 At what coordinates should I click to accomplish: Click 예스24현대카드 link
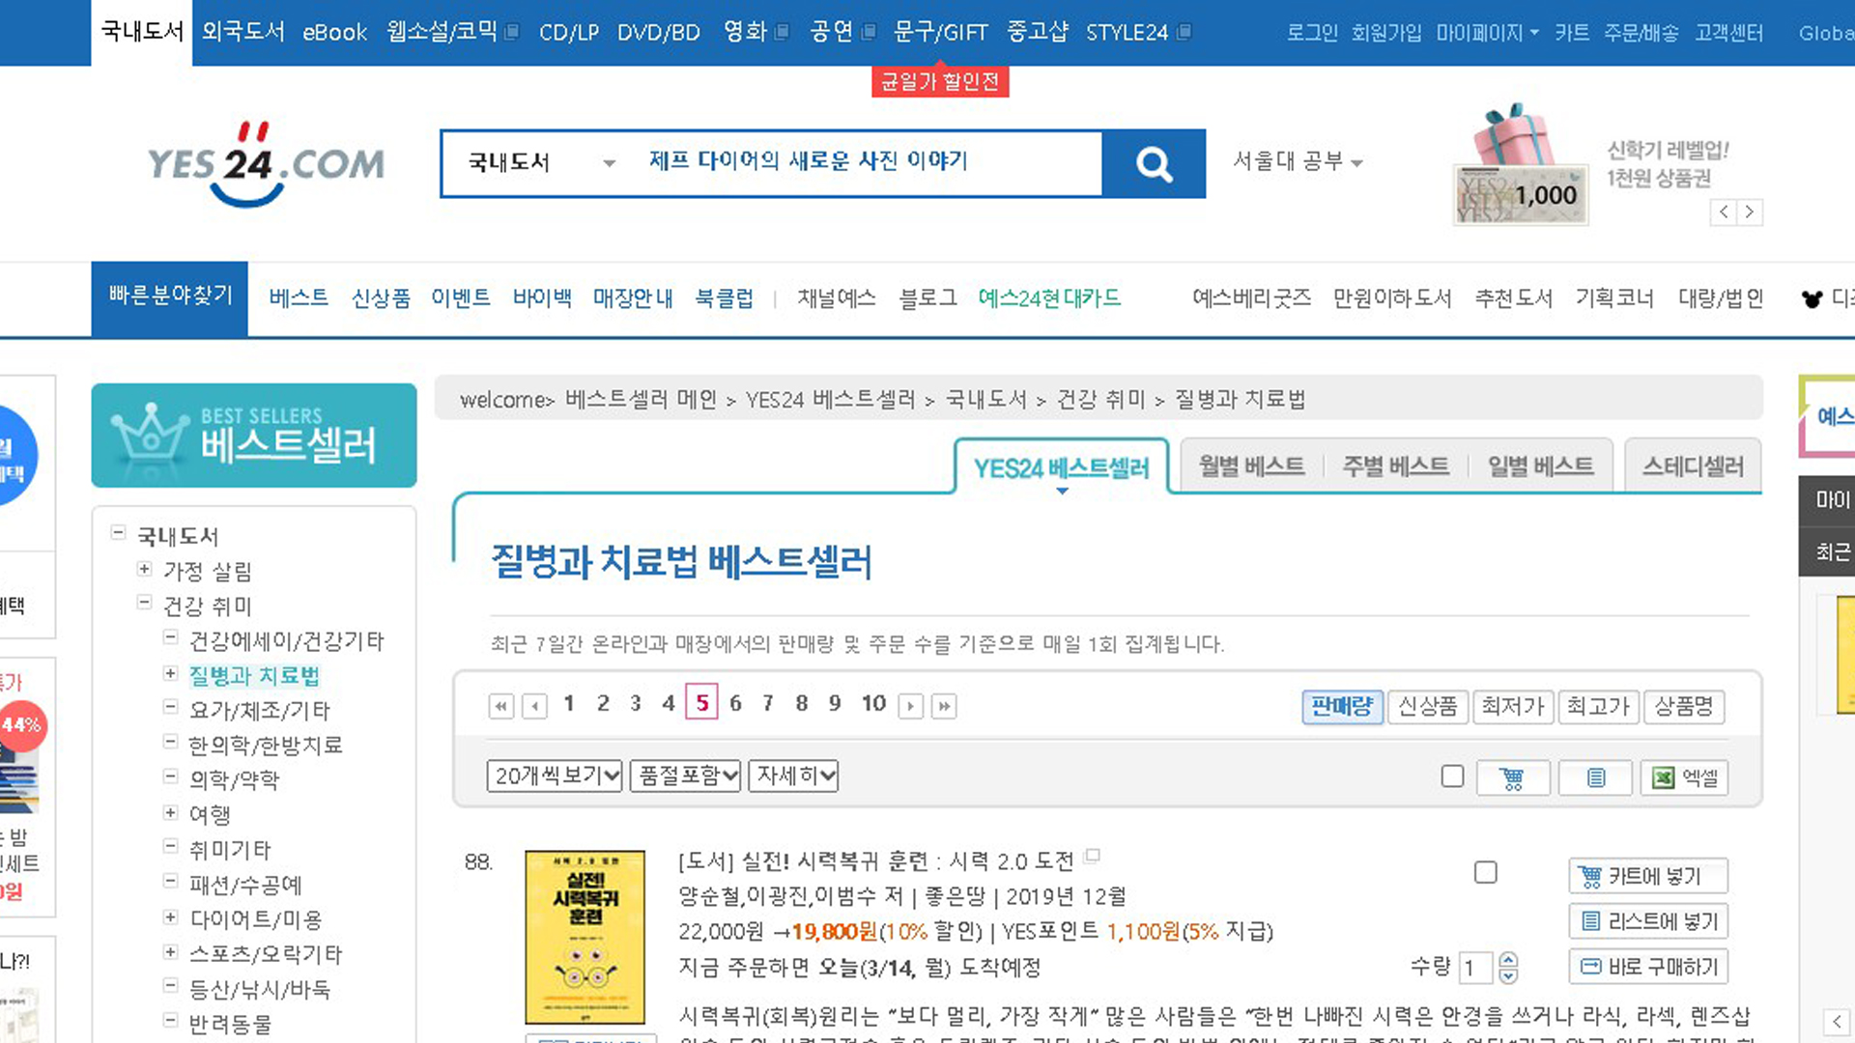pos(1049,298)
